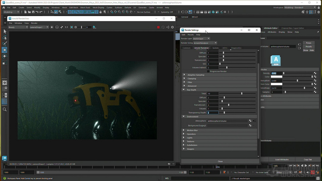This screenshot has height=181, width=322.
Task: Click the Total ray depth slider
Action: tap(237, 94)
